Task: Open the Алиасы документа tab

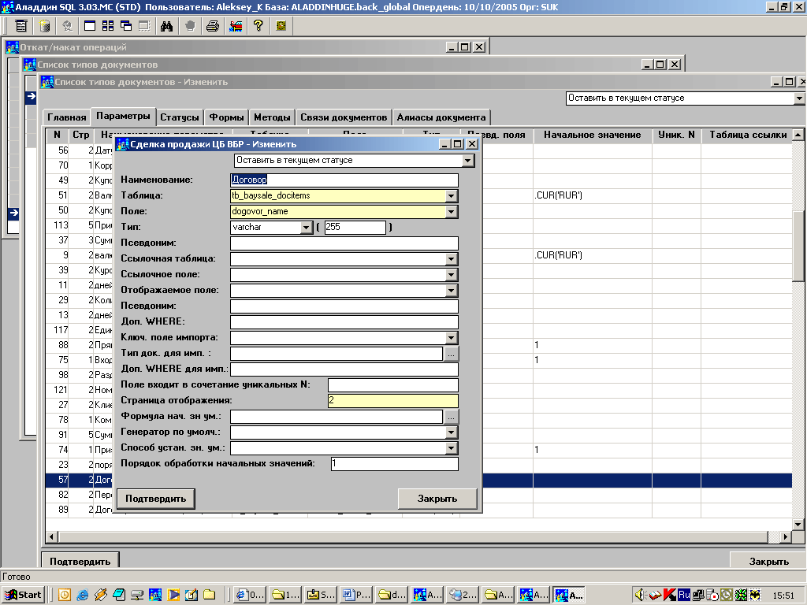Action: [441, 117]
